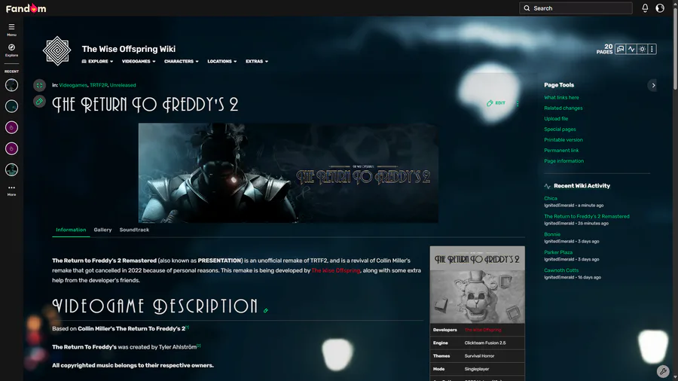Open the wiki header more options icon
Image resolution: width=678 pixels, height=381 pixels.
pos(652,49)
